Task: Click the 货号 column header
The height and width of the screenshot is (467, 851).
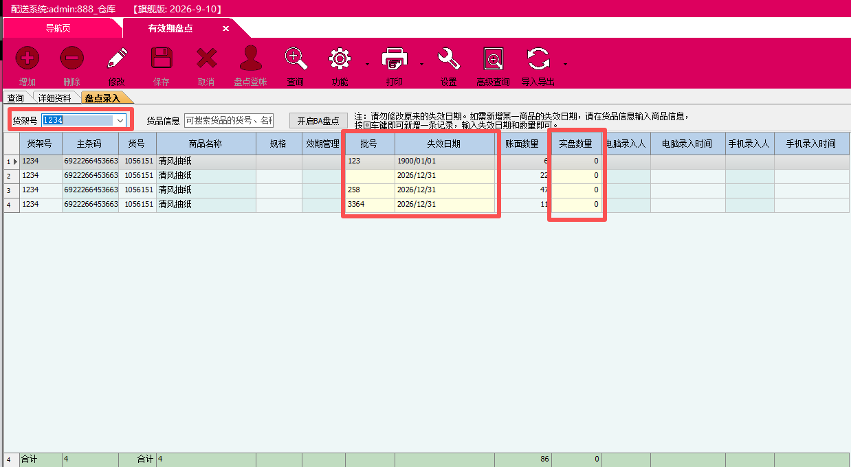Action: (137, 144)
